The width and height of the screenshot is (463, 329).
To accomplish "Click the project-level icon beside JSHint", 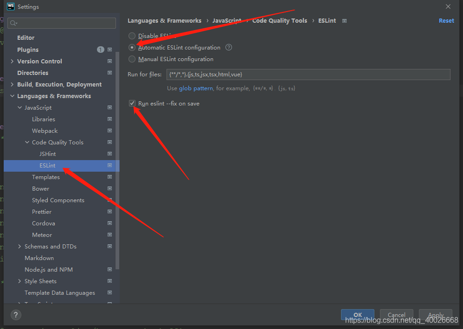I will coord(109,154).
